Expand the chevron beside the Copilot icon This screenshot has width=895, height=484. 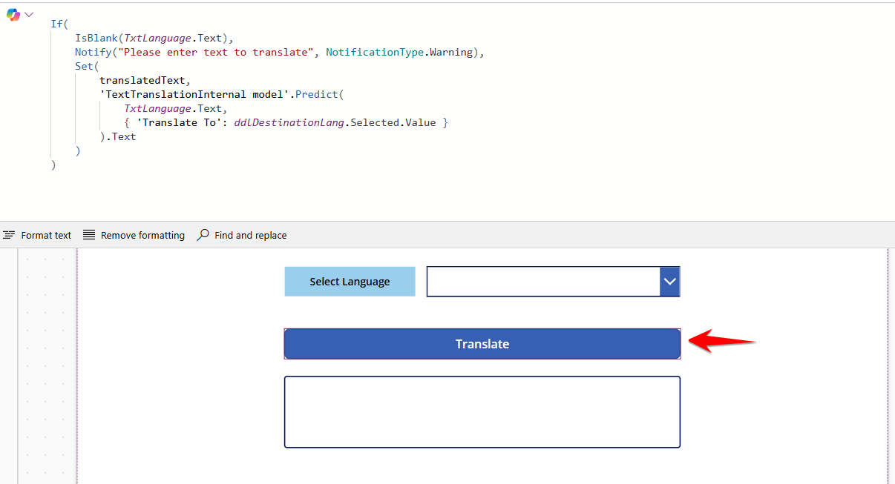(29, 14)
